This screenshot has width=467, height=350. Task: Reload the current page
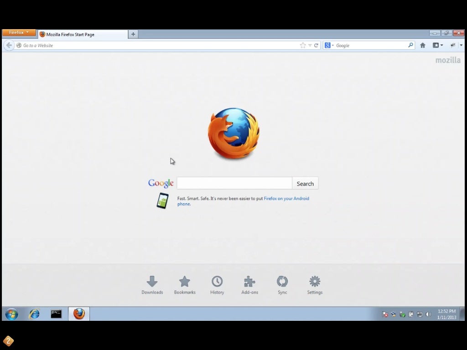[x=317, y=45]
